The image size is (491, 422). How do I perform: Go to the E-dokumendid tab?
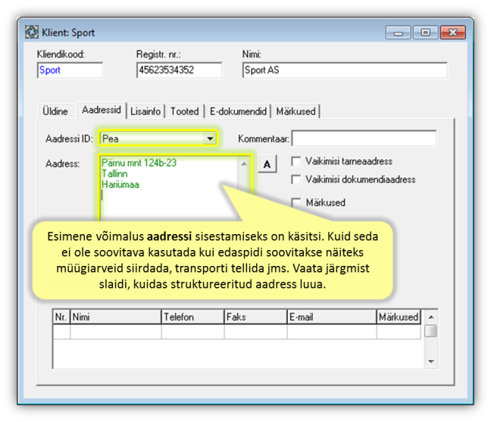pyautogui.click(x=237, y=111)
